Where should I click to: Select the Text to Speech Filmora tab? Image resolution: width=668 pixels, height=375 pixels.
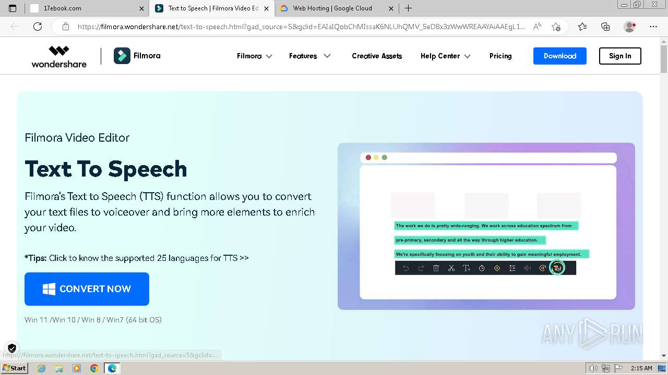211,8
